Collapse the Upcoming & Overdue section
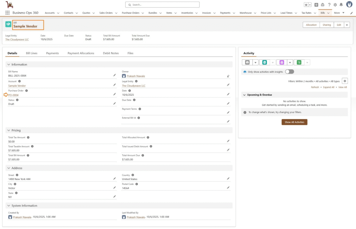The image size is (356, 229). (244, 95)
